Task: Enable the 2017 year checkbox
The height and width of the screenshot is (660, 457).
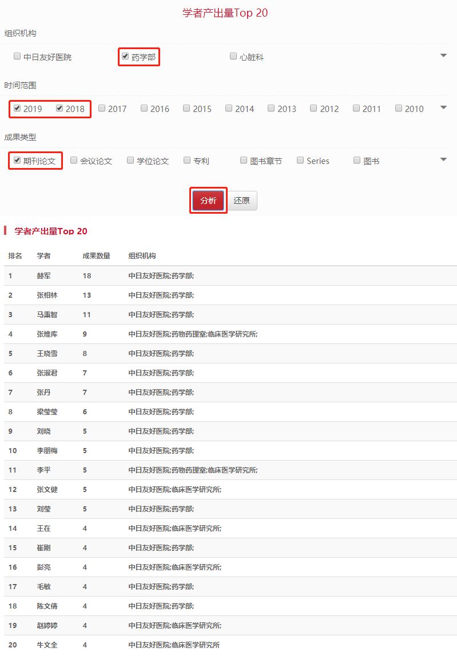Action: tap(102, 108)
